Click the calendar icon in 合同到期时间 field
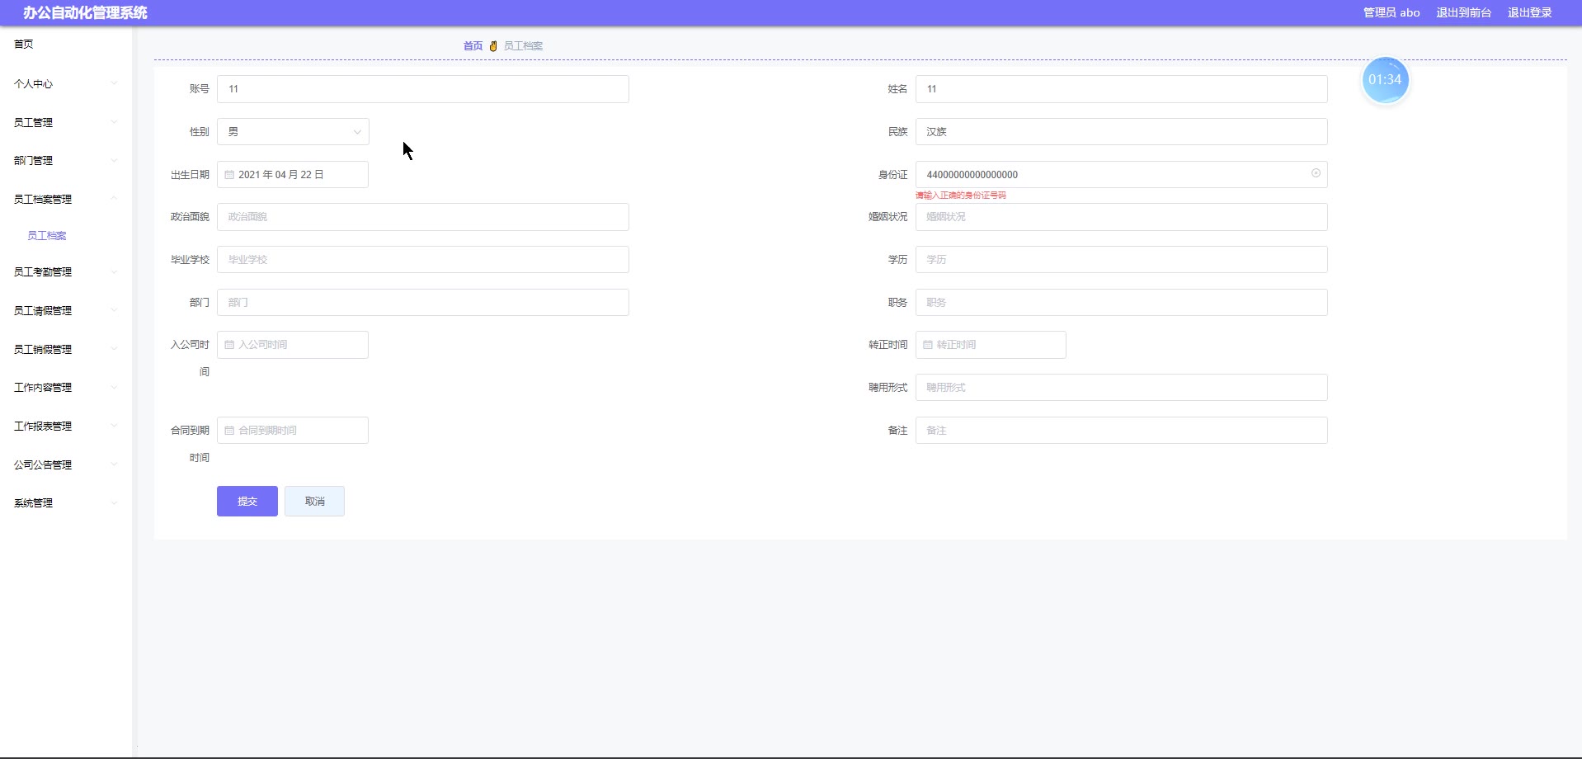1582x759 pixels. click(229, 431)
